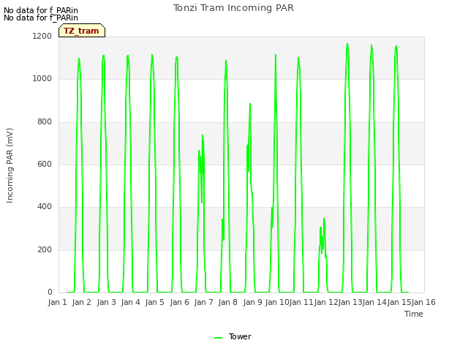Image resolution: width=468 pixels, height=351 pixels.
Task: Click the Jan 4 tick label
Action: (x=130, y=302)
